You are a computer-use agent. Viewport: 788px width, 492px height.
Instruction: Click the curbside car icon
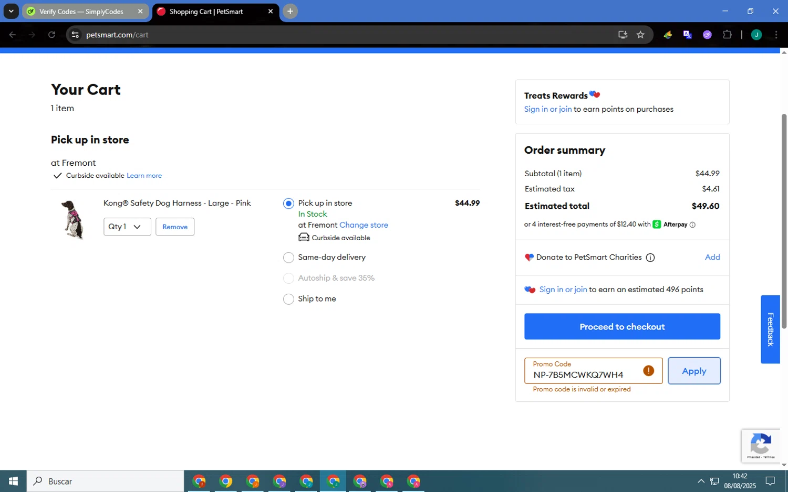(304, 238)
